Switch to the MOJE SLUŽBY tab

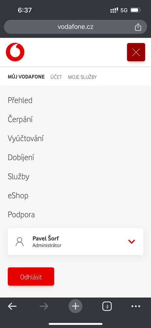(x=82, y=77)
